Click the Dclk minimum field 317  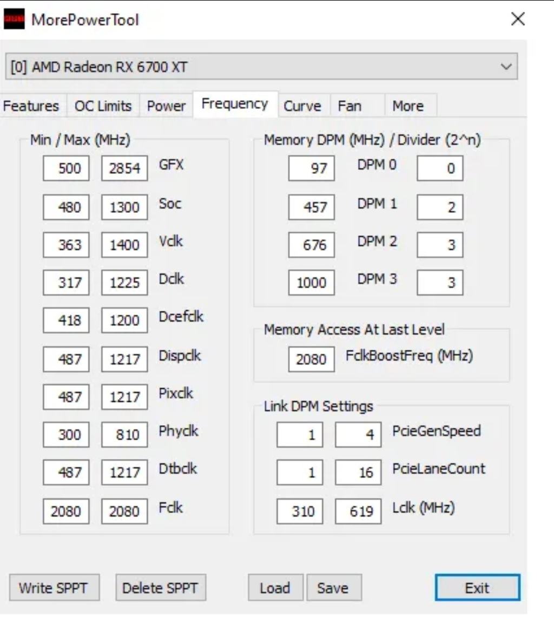point(66,283)
